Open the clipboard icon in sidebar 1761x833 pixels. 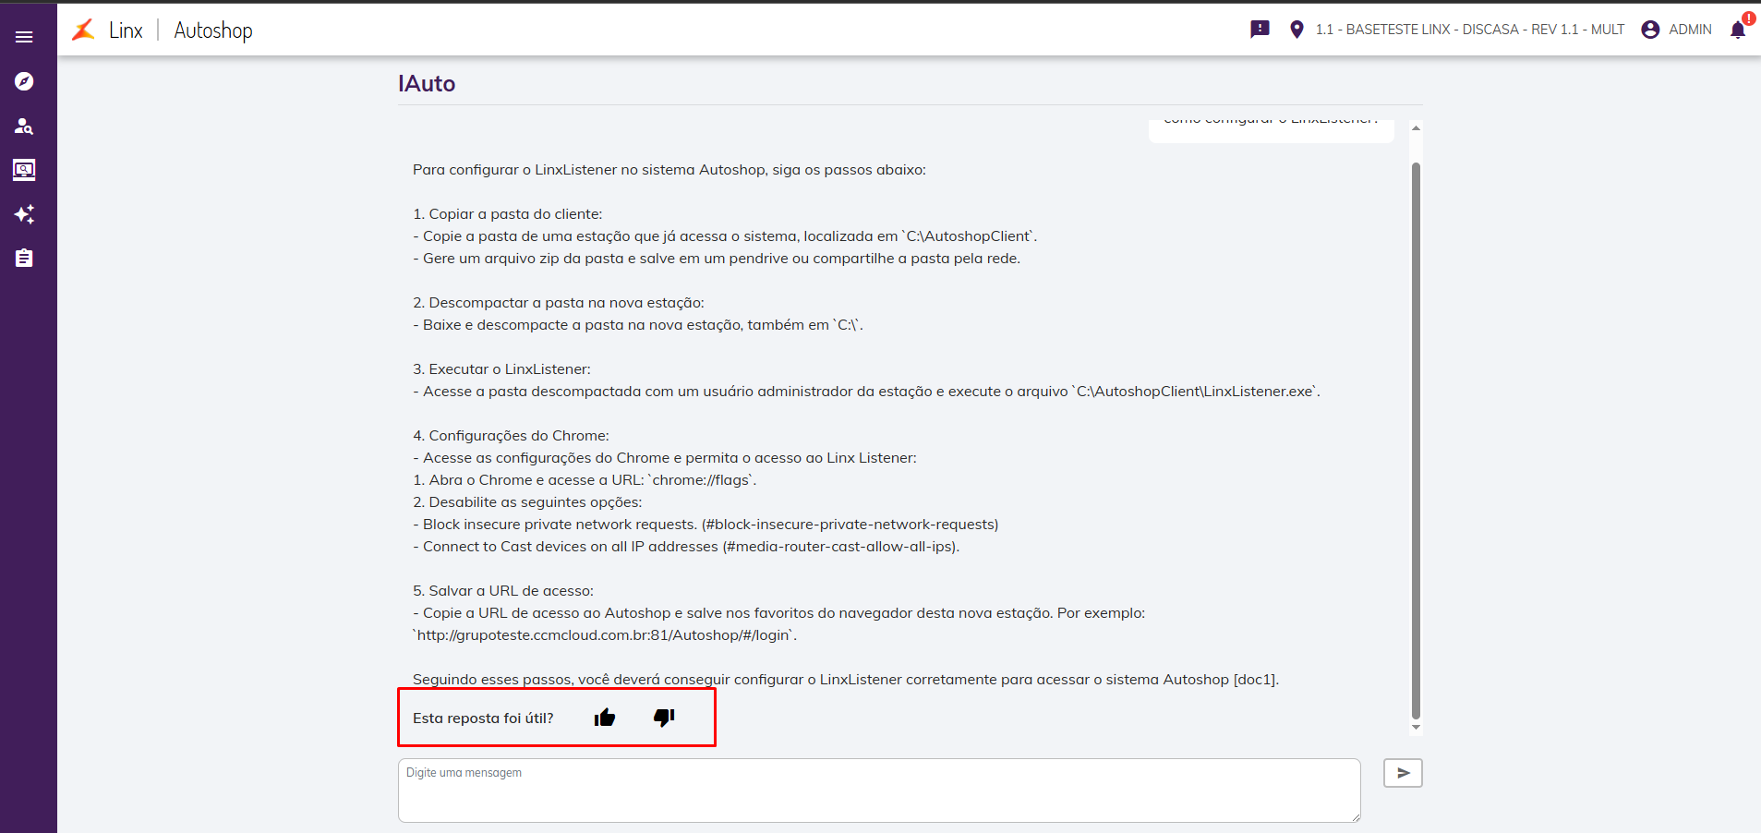point(24,259)
